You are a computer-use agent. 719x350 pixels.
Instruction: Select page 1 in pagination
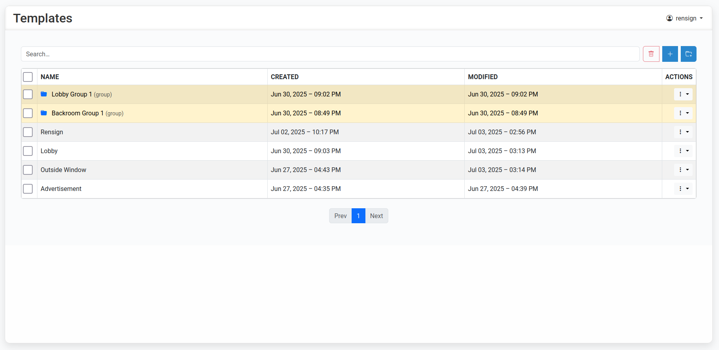click(x=358, y=216)
